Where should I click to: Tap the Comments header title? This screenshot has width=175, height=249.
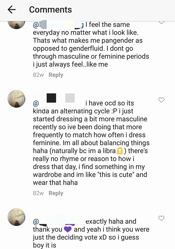(x=51, y=10)
